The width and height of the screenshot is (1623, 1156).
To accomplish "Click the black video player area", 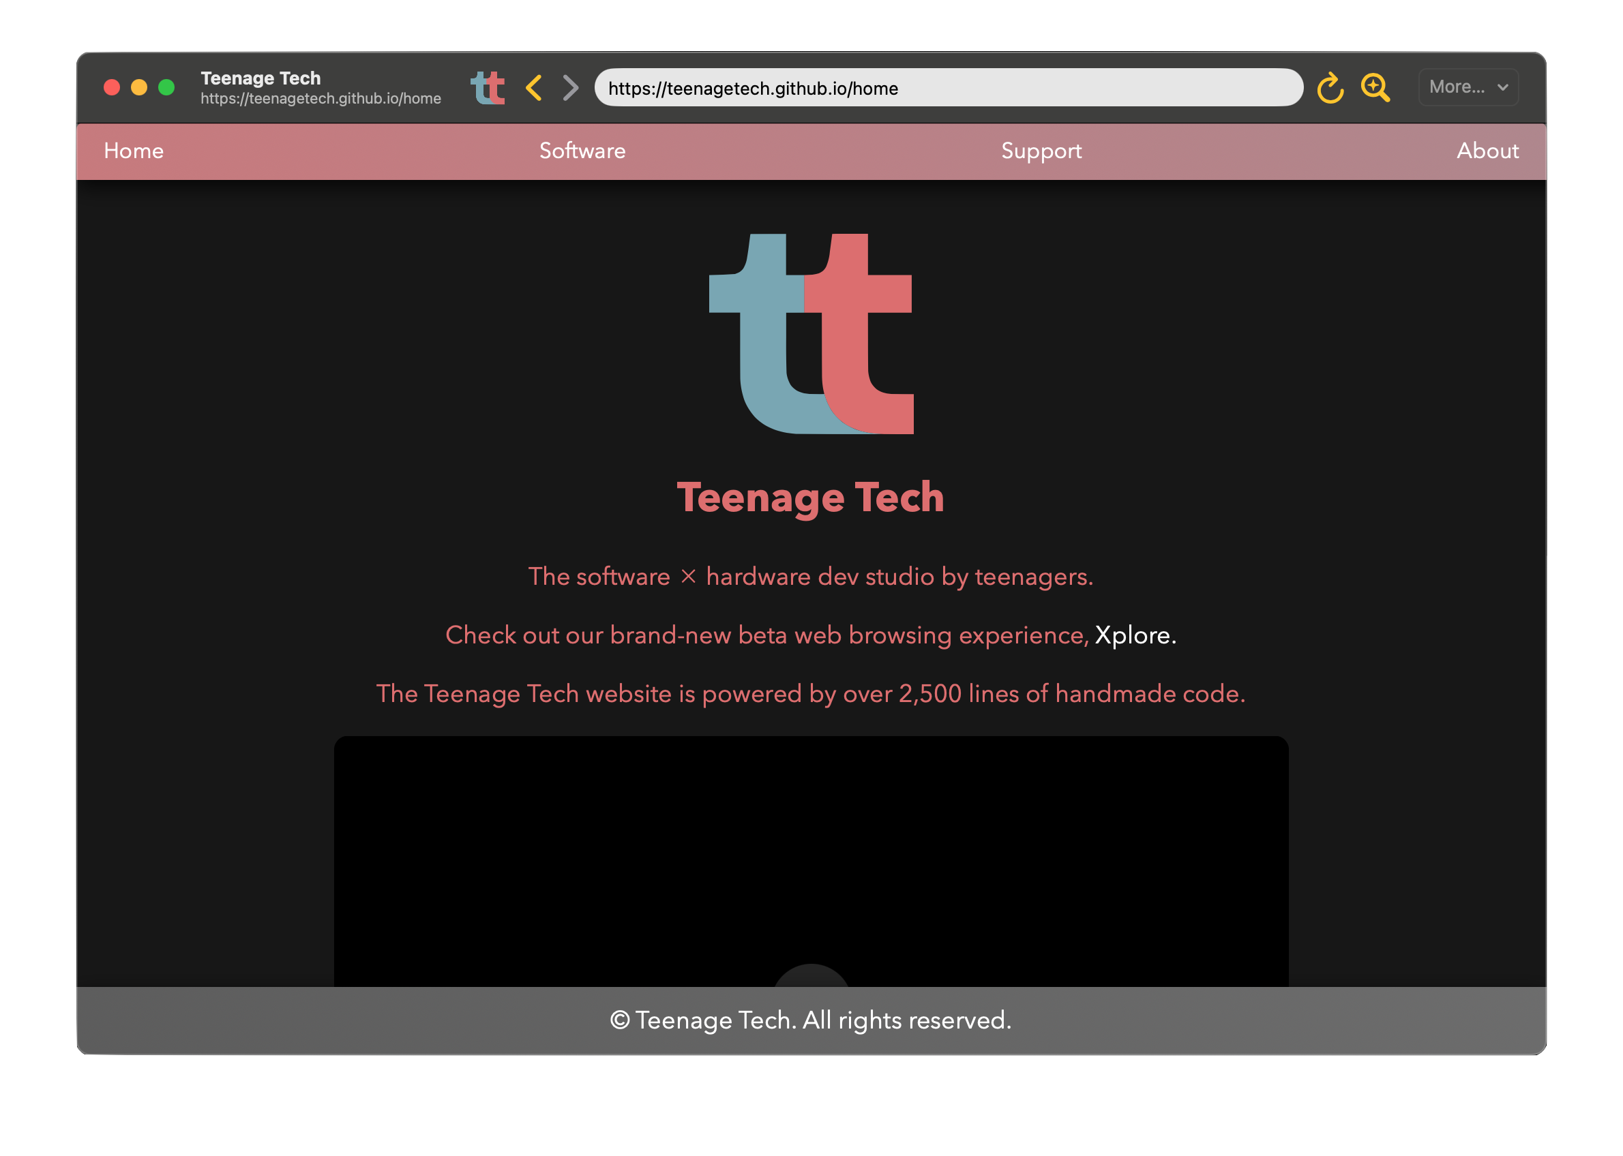I will coord(811,862).
